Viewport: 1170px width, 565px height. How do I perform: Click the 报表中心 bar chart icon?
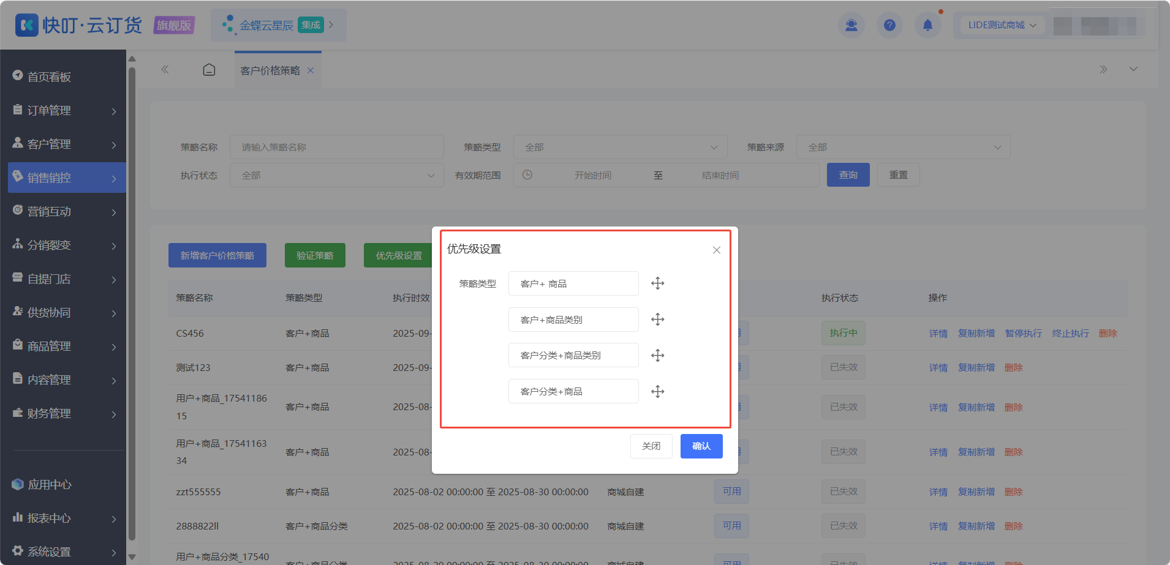(x=18, y=517)
